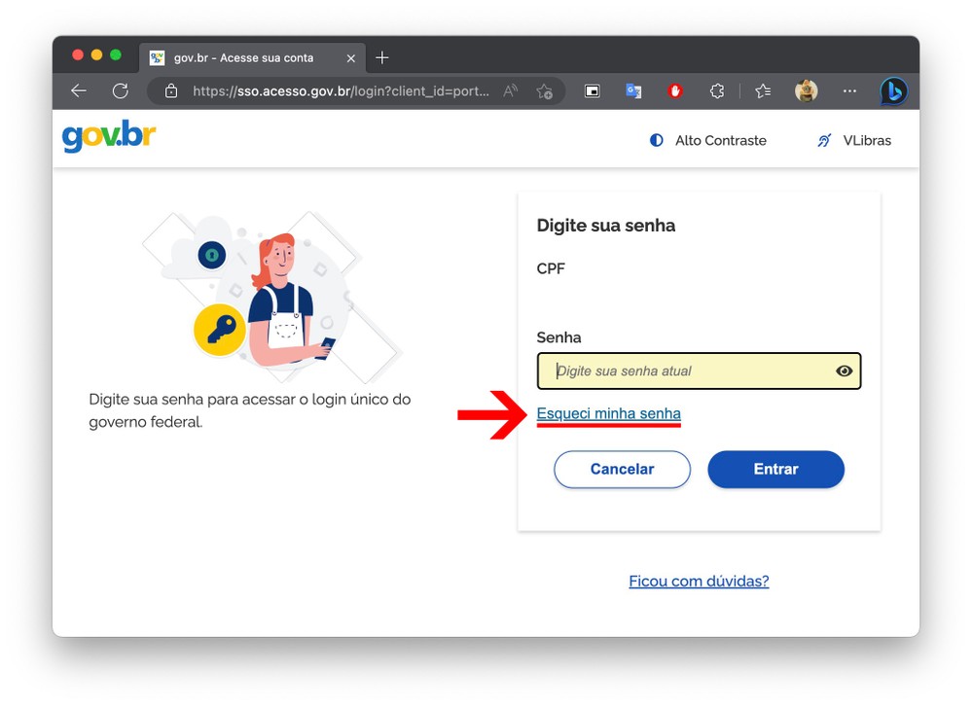Open VLibras accessibility tool
Image resolution: width=973 pixels, height=707 pixels.
[854, 140]
